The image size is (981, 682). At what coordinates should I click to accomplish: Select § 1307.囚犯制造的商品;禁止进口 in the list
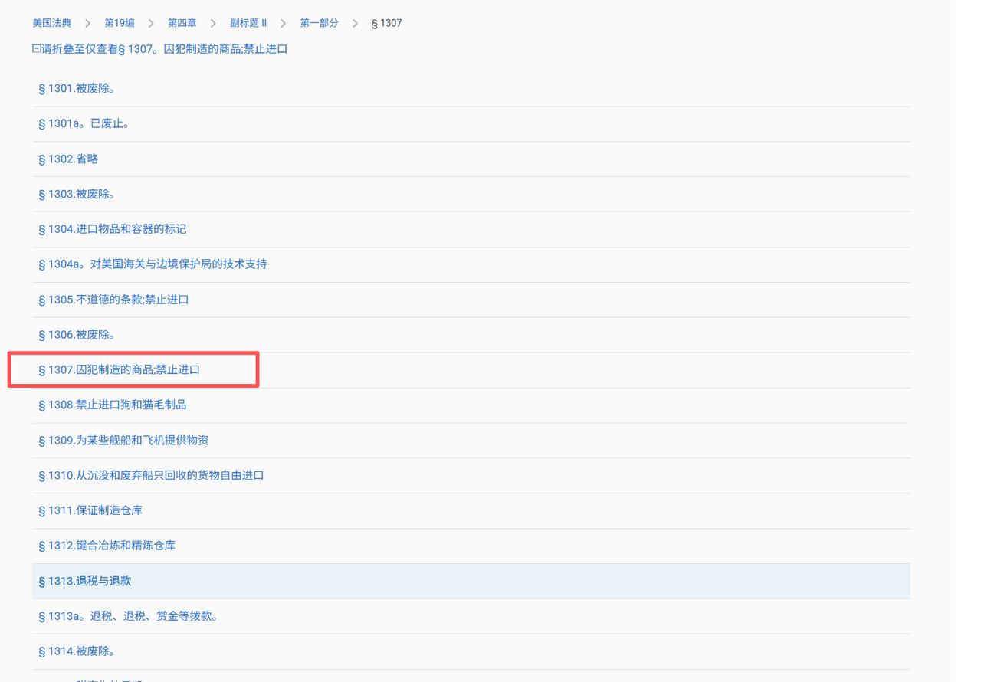coord(119,370)
